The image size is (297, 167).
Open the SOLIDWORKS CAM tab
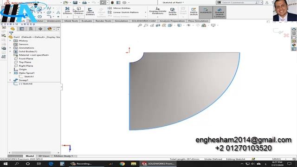coord(143,21)
